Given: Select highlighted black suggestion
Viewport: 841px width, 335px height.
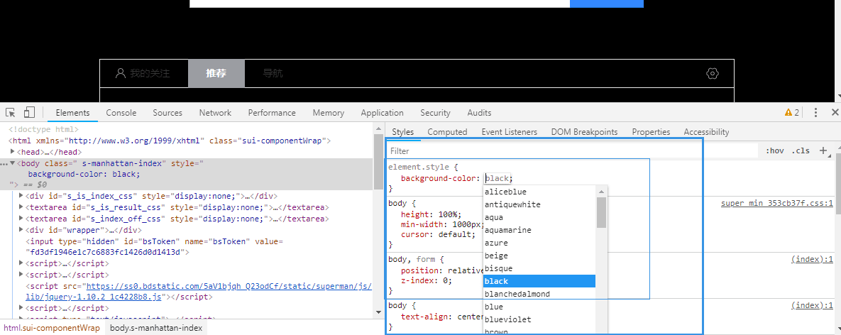Looking at the screenshot, I should click(539, 281).
